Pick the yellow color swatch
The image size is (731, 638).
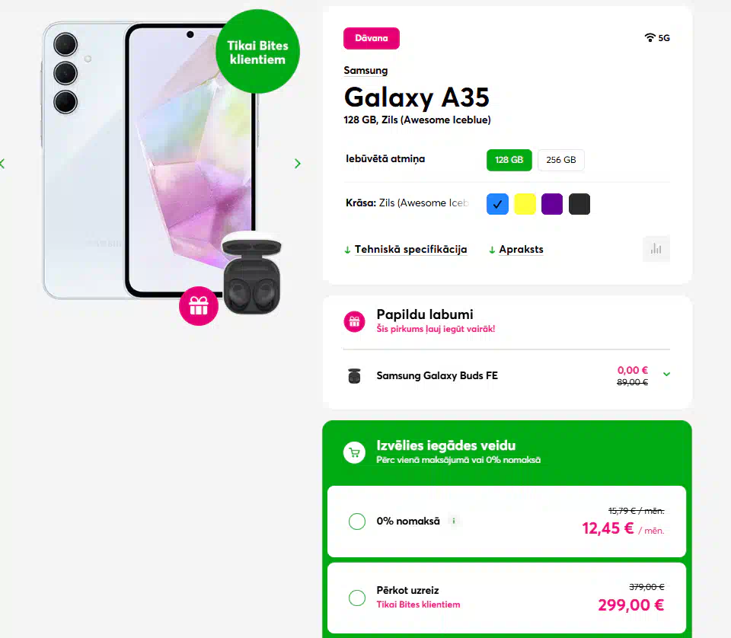click(525, 204)
